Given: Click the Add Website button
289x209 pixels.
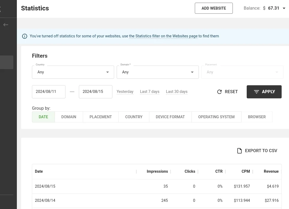Looking at the screenshot, I should [x=214, y=8].
